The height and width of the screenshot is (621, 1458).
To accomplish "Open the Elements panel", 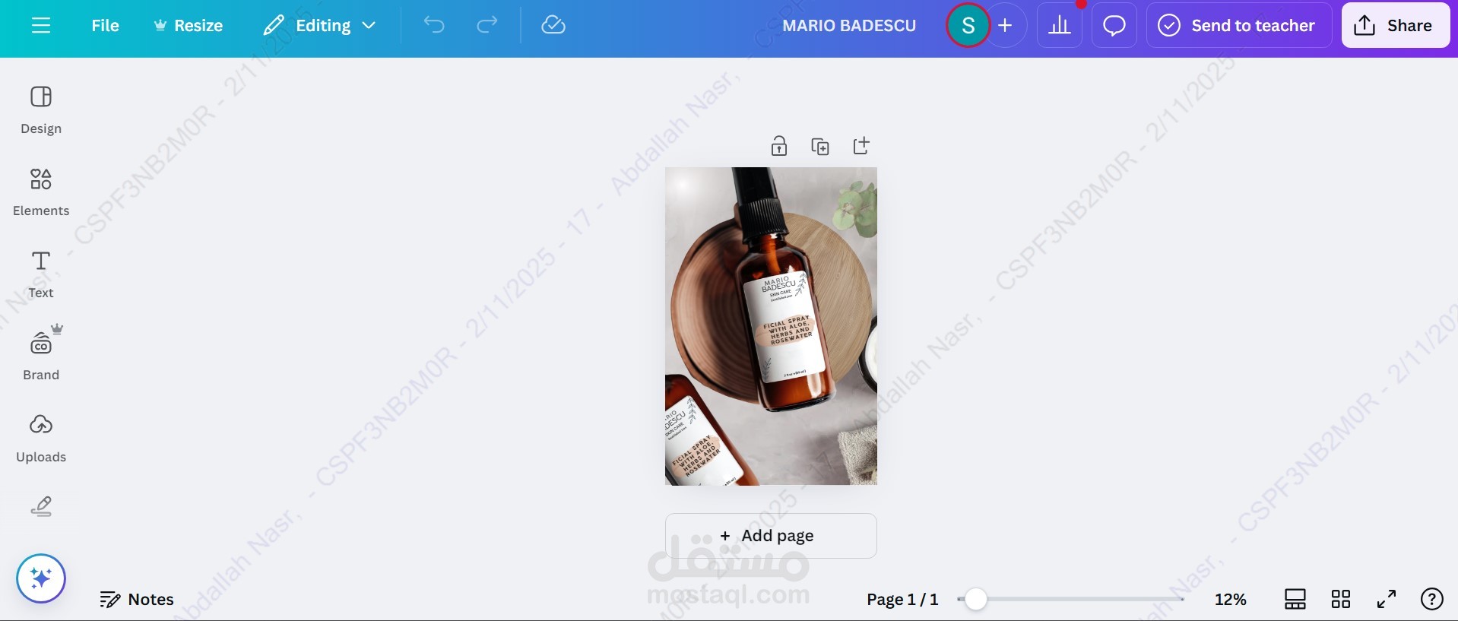I will pyautogui.click(x=41, y=193).
